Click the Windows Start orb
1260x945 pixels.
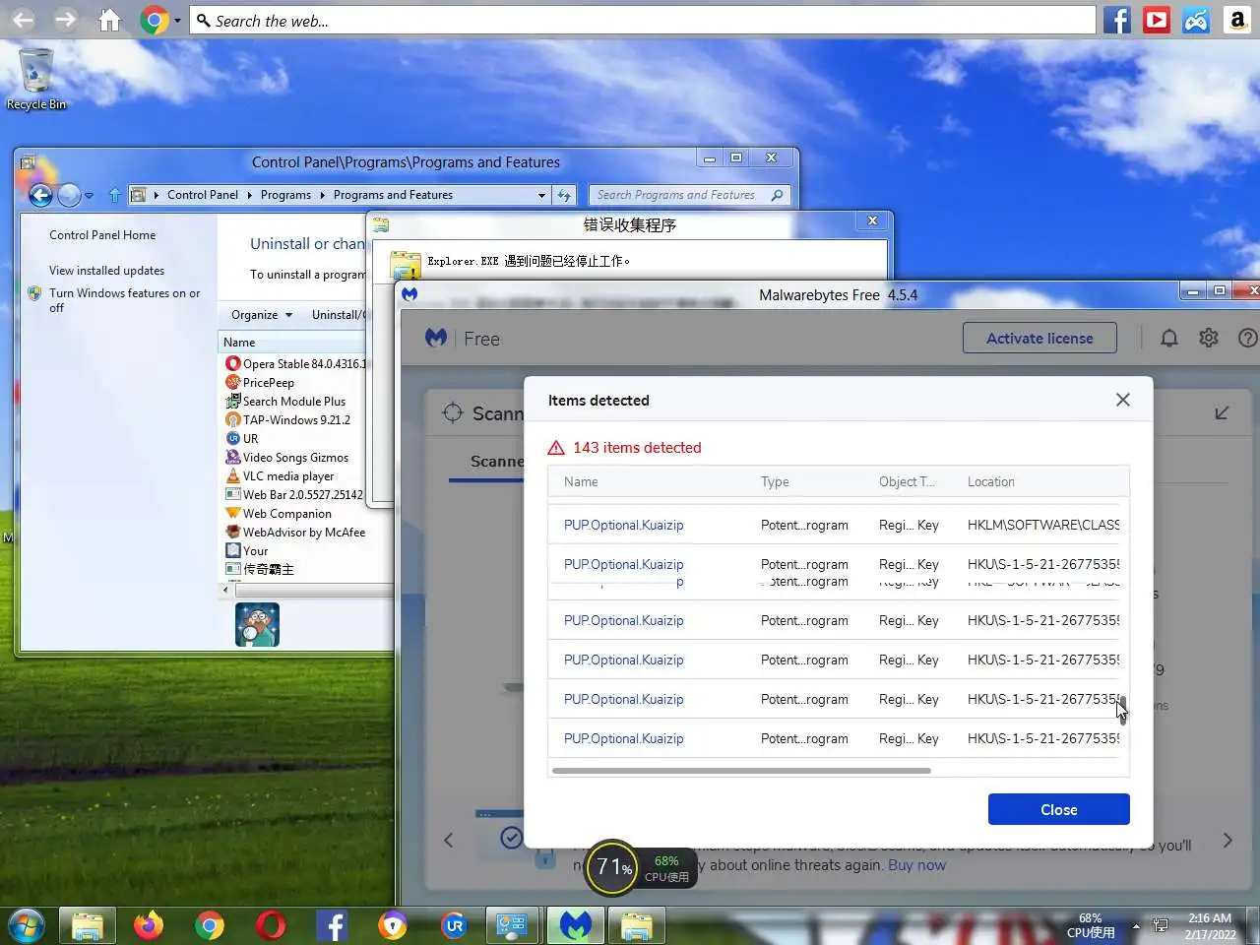pyautogui.click(x=26, y=925)
